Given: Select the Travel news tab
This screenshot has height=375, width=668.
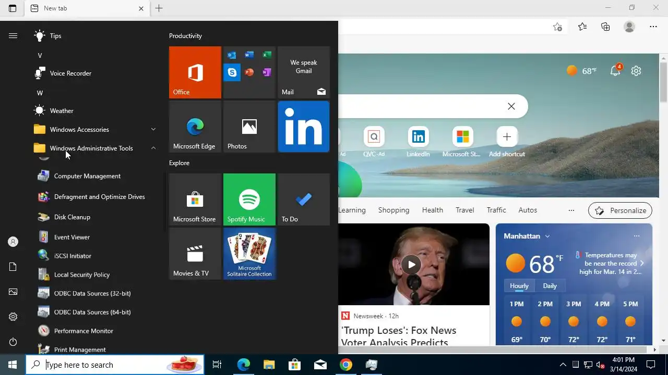Looking at the screenshot, I should click(464, 210).
